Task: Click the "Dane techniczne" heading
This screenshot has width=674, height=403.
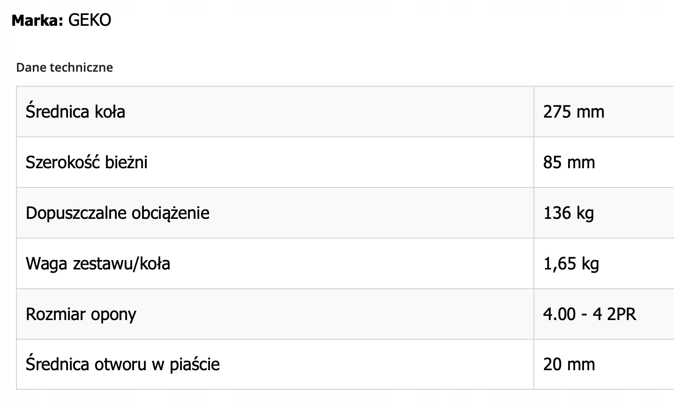Action: [64, 67]
